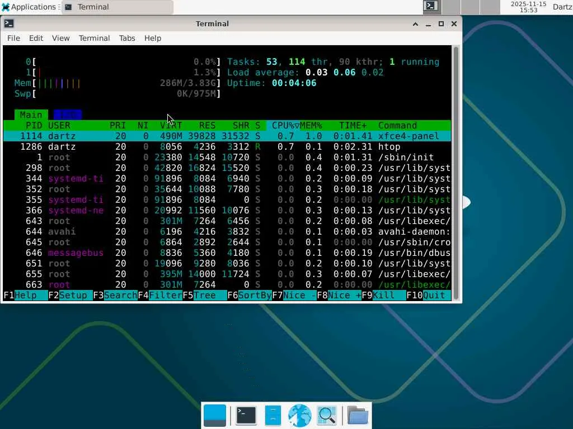Click the Terminal taskbar button

coord(118,7)
